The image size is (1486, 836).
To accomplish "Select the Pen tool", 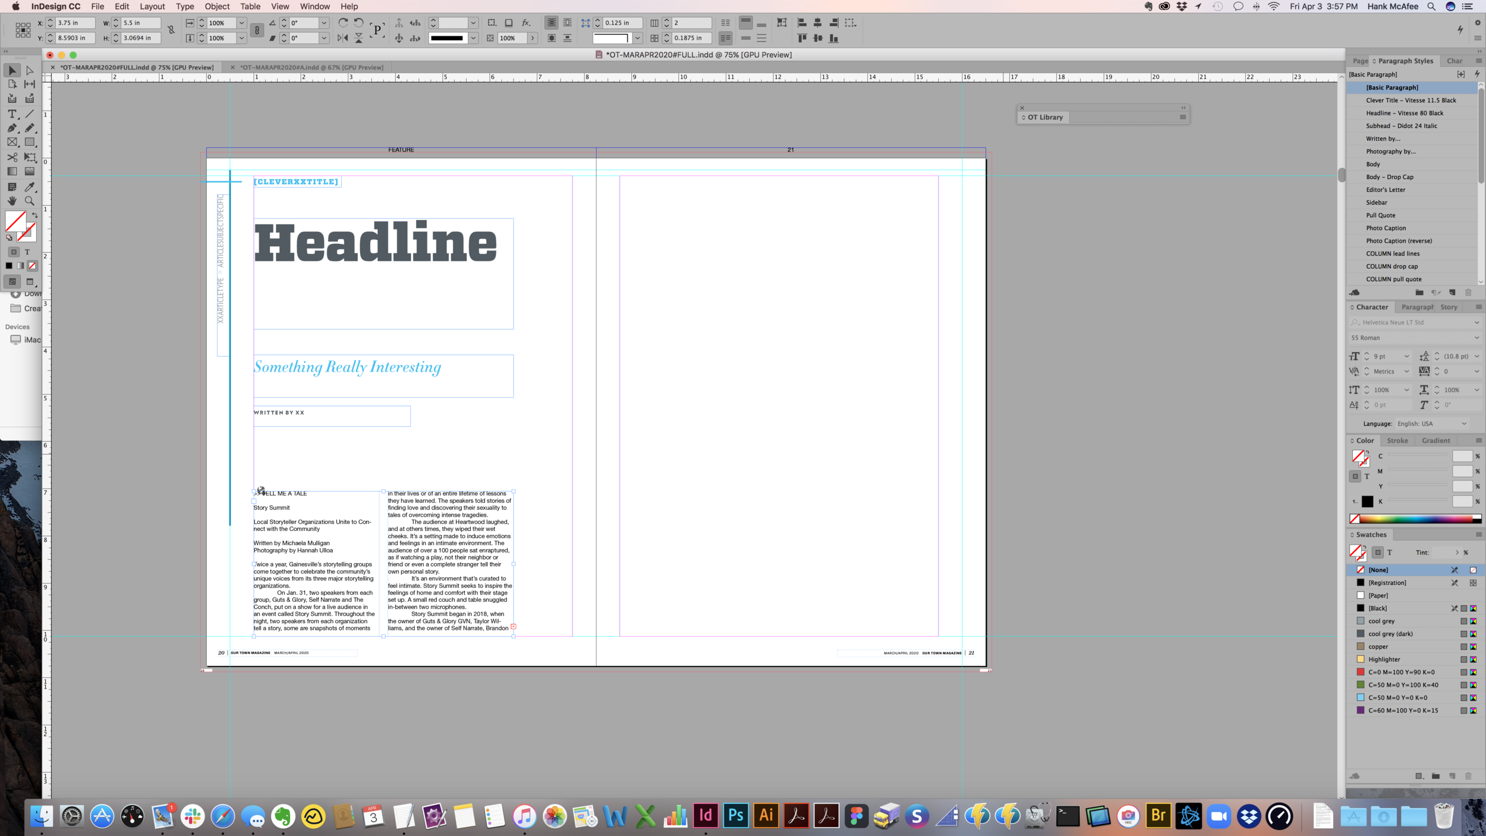I will tap(12, 128).
